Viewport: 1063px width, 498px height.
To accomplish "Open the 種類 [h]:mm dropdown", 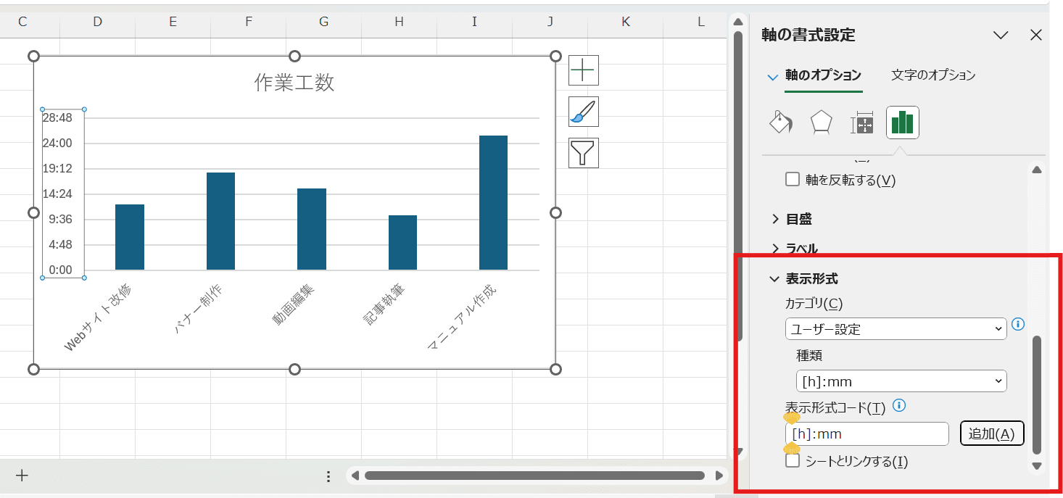I will pyautogui.click(x=901, y=381).
